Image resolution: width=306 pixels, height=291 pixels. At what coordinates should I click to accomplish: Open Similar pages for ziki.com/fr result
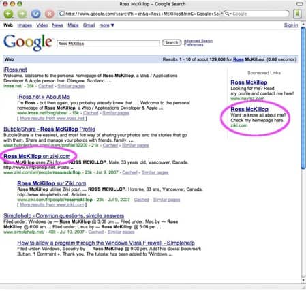166,200
